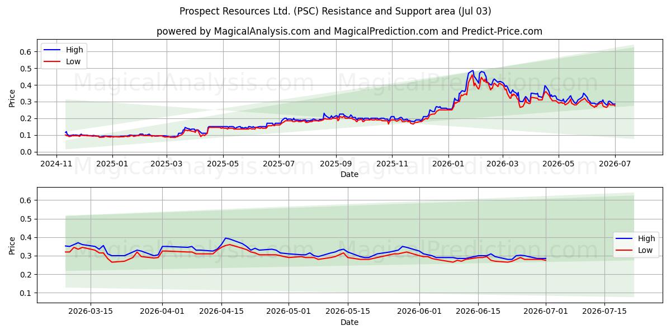Image resolution: width=671 pixels, height=335 pixels.
Task: Click the '0.1' y-axis tick on lower chart
Action: (x=26, y=293)
